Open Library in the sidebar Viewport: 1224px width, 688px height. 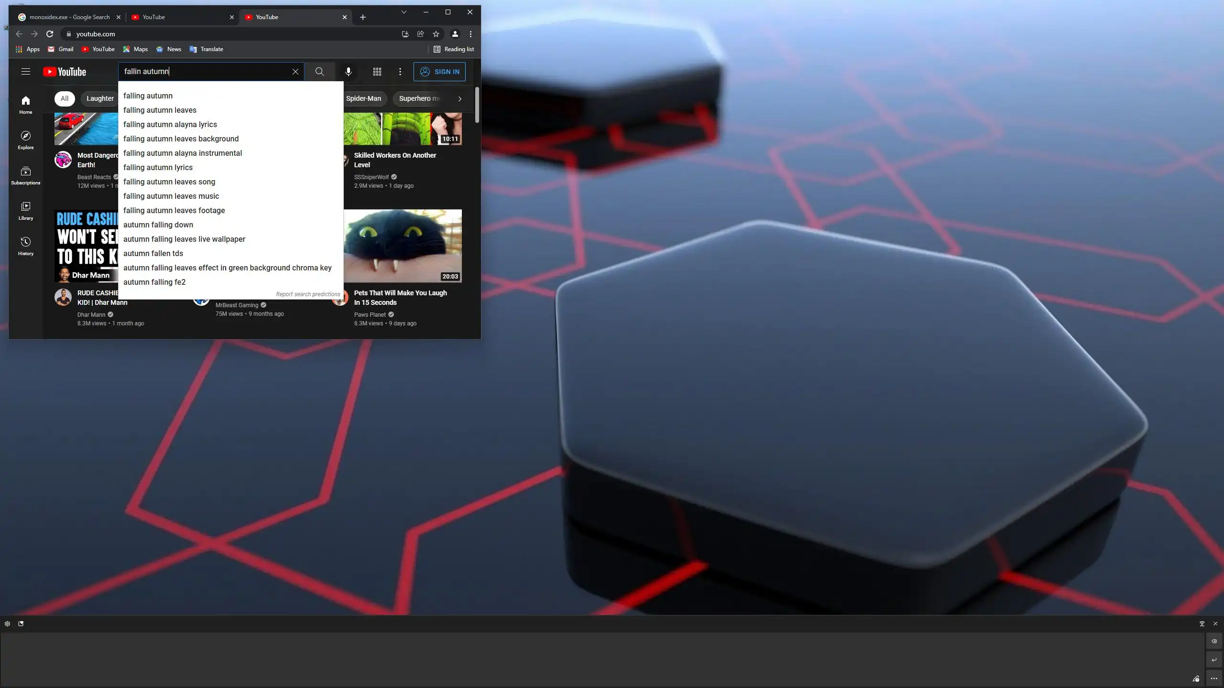(x=26, y=211)
